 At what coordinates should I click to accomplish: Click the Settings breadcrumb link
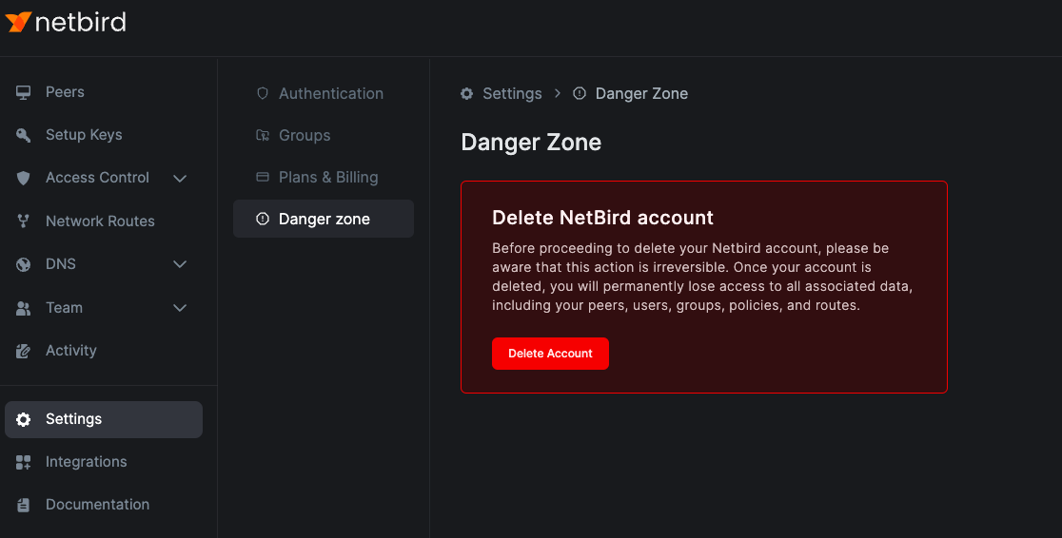511,93
